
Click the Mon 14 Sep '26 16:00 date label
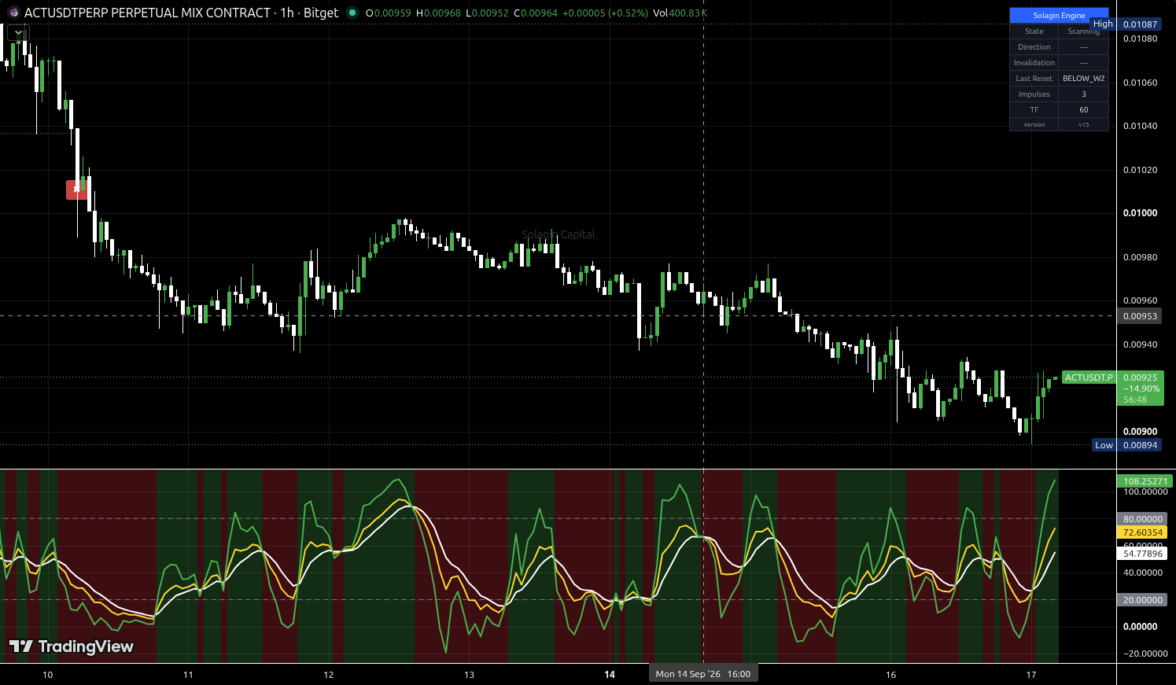point(703,674)
